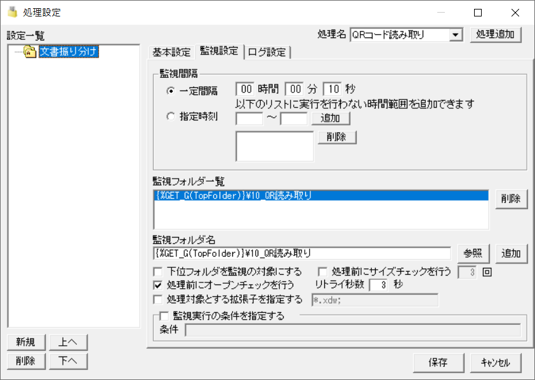Enable 処理対象とする拡張子を指定する checkbox
The height and width of the screenshot is (380, 535).
[x=158, y=300]
